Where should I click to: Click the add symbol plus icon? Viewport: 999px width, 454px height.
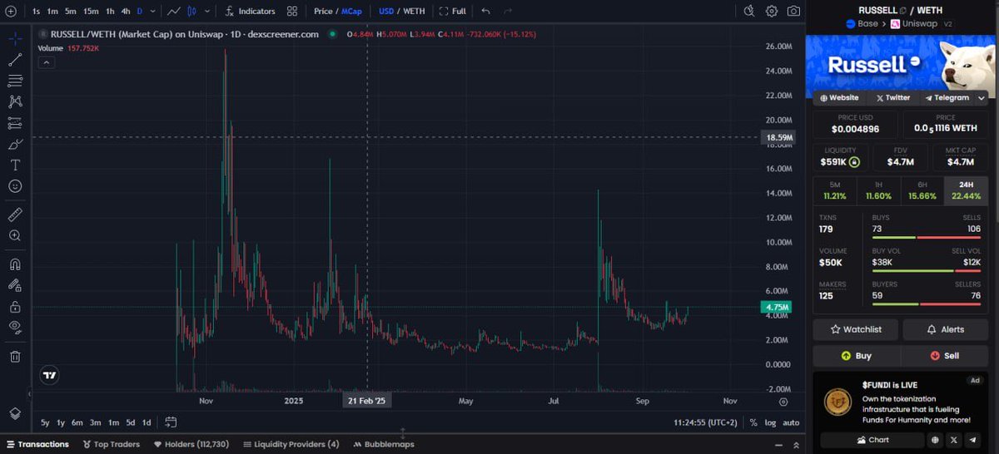[x=10, y=12]
